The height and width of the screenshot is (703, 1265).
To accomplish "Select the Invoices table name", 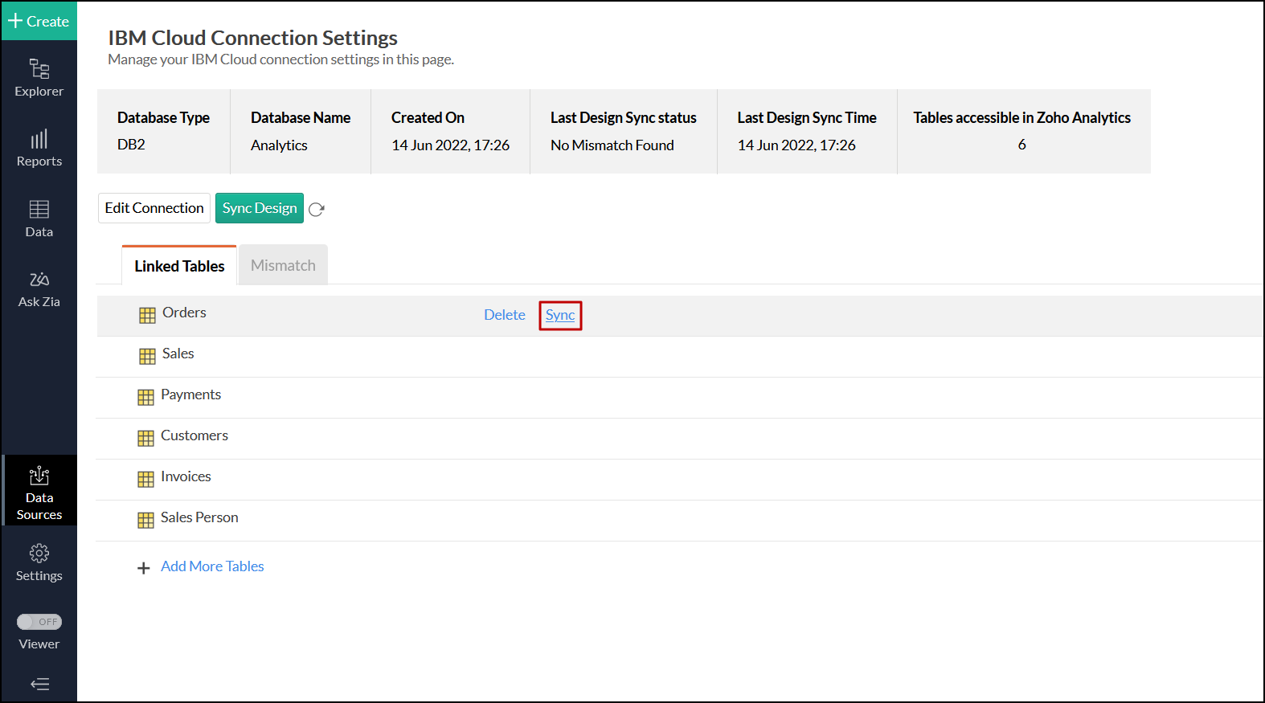I will [186, 476].
